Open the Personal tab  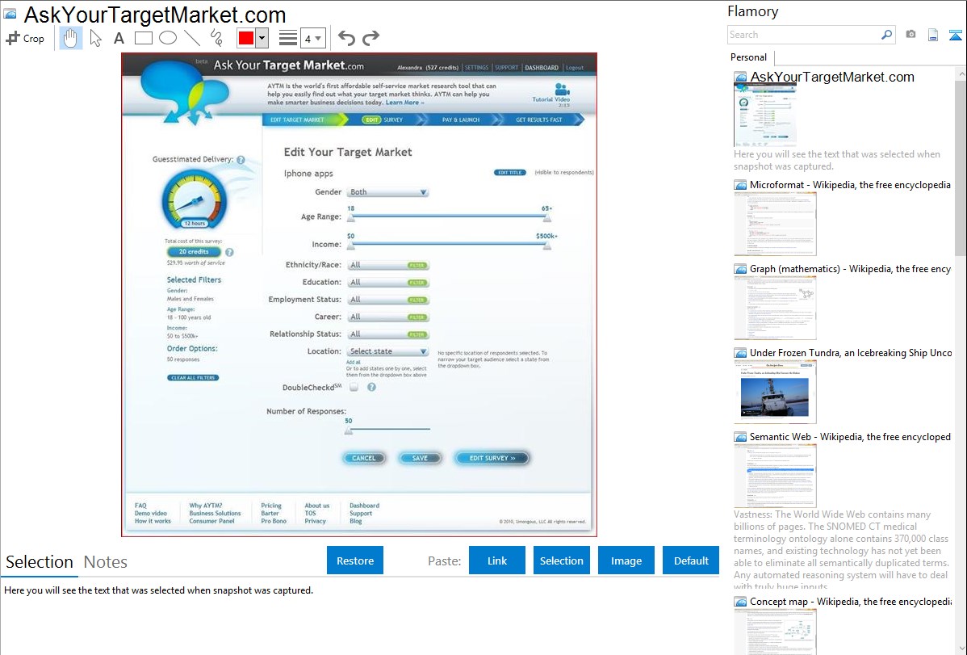click(749, 57)
